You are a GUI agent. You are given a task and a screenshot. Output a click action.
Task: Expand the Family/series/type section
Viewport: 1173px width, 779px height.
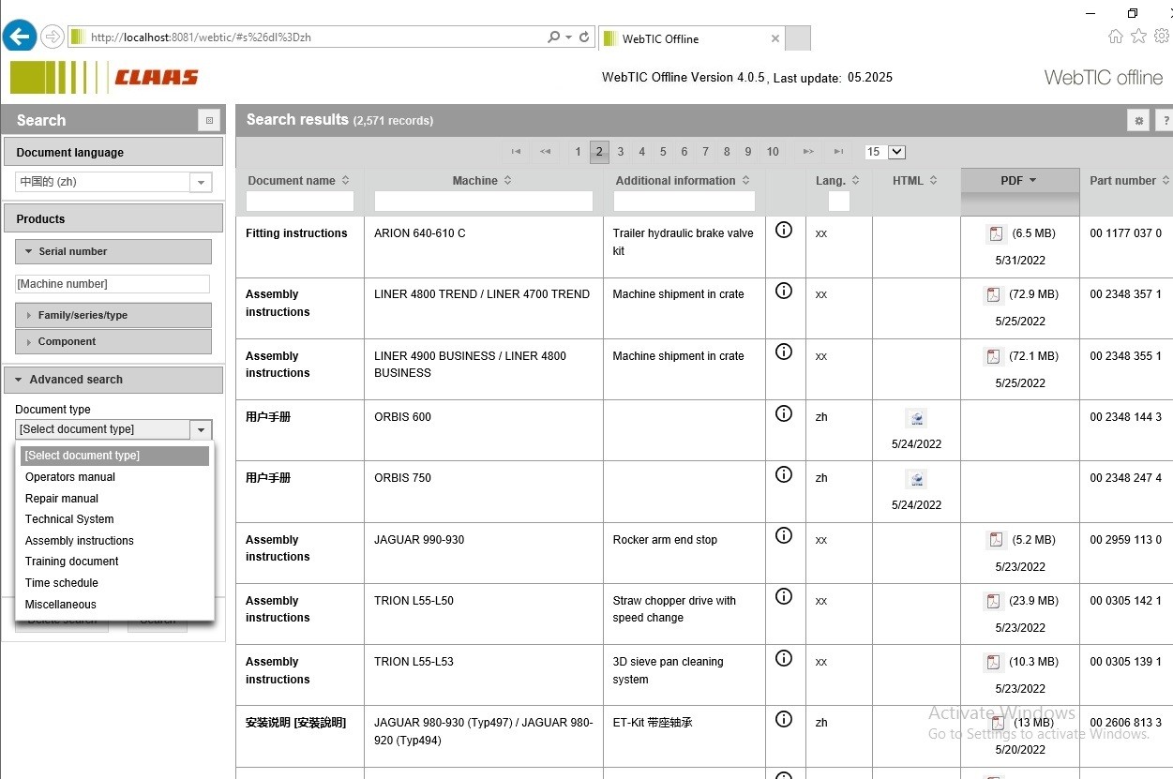pos(113,315)
